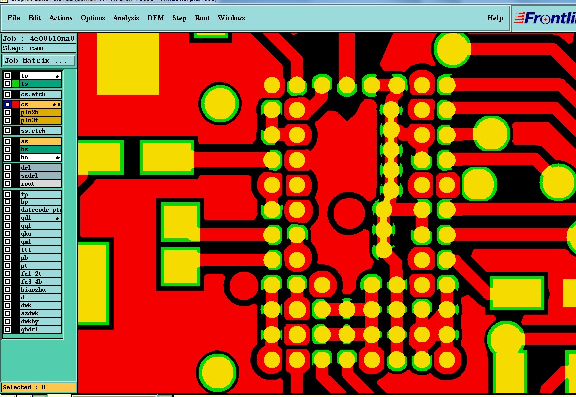
Task: Toggle the checkbox for layer pln3t
Action: click(x=8, y=120)
